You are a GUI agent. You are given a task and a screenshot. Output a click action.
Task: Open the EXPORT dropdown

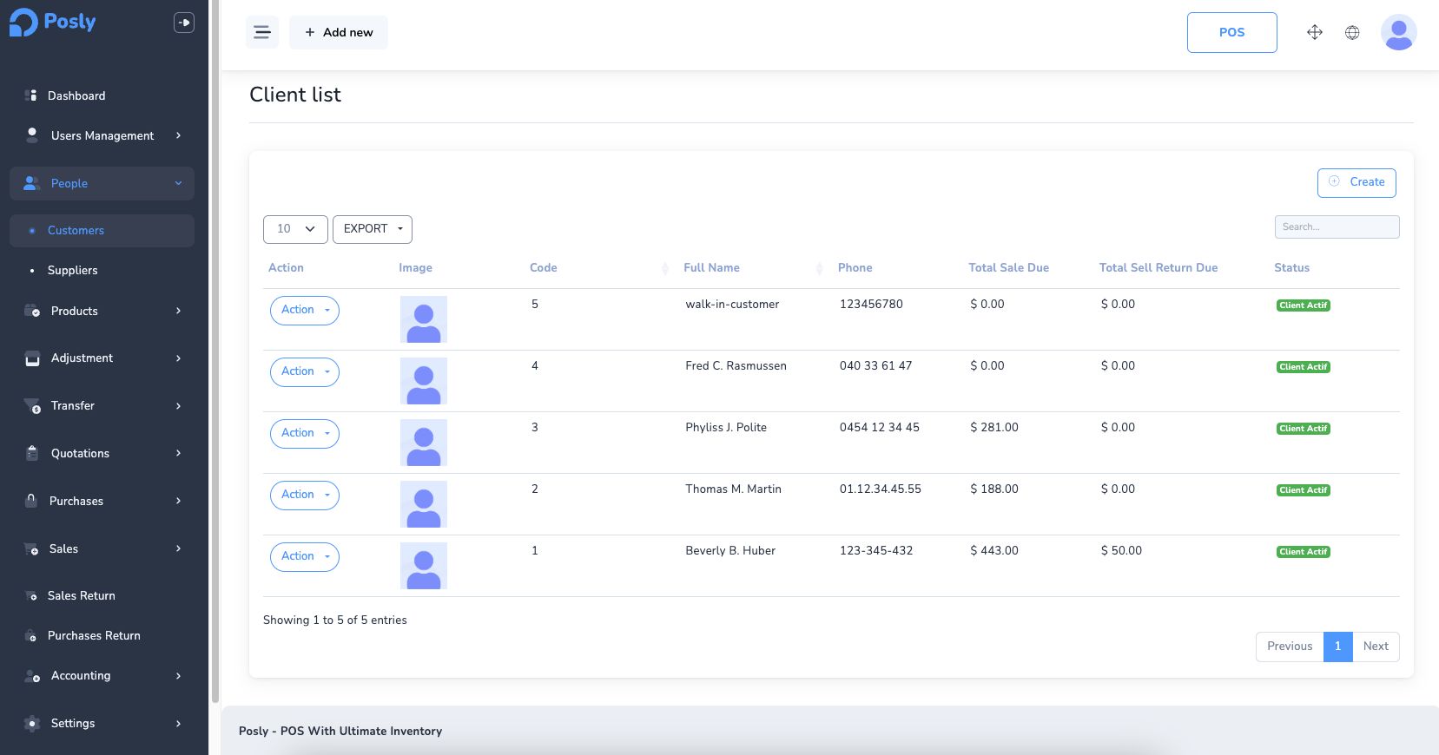373,229
